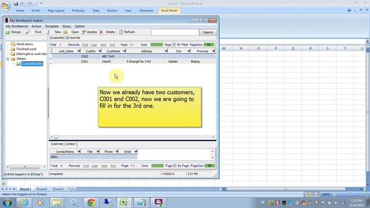Open the Excel Server ribbon tab
370x208 pixels.
pos(169,10)
